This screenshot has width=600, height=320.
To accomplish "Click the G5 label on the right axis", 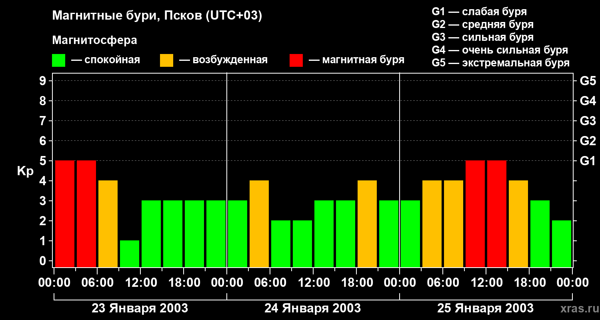I will (x=588, y=81).
